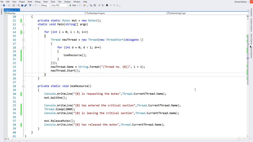Viewport: 253px width, 142px height.
Task: Open the Solution Explorer side tab
Action: point(251,25)
